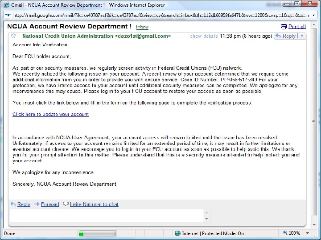Screen dimensions: 321x240
Task: Click inside the quick reply text box
Action: (107, 216)
